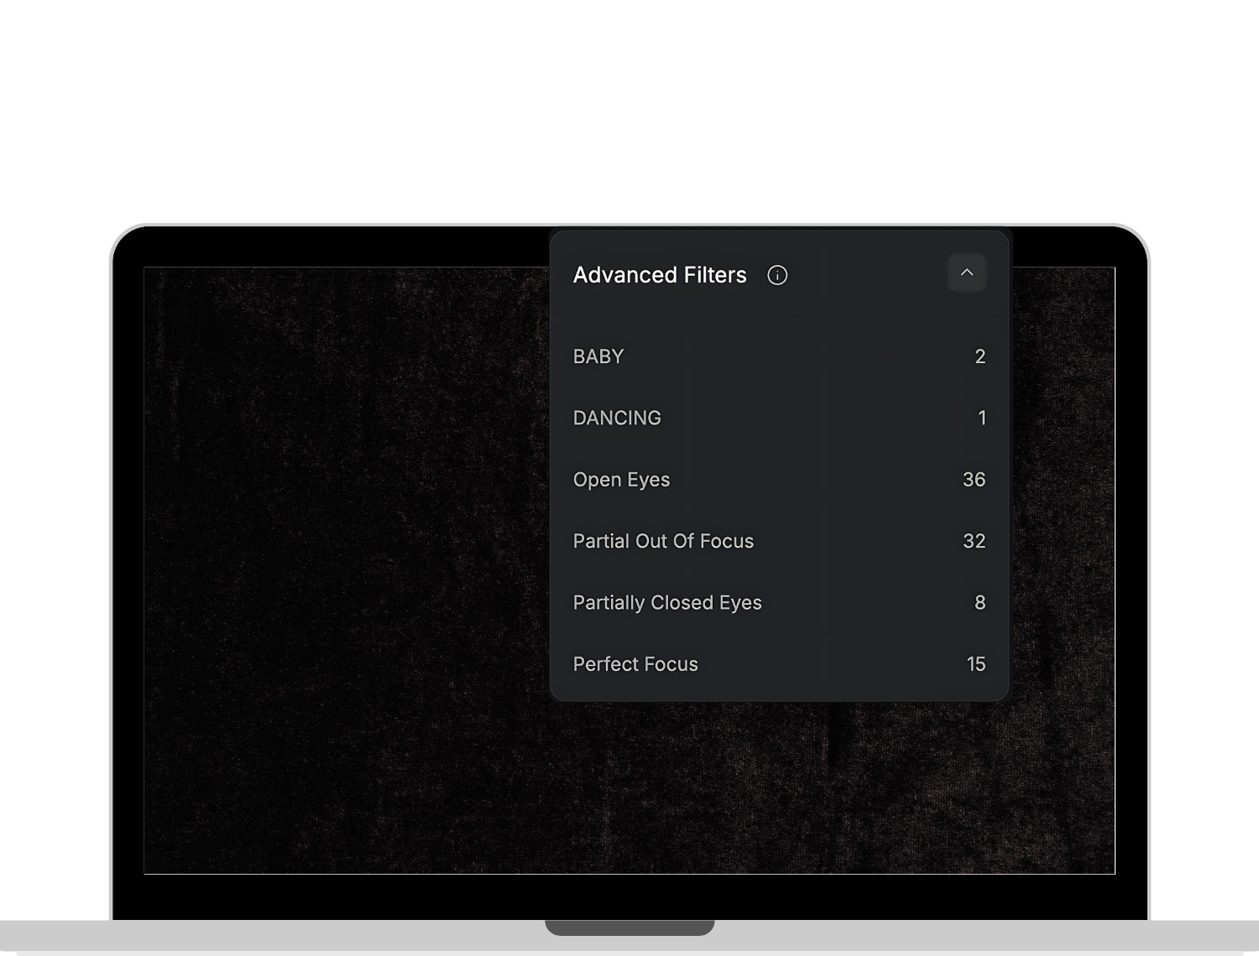Click the Partial Out Of Focus count 32
The height and width of the screenshot is (956, 1259).
(x=974, y=541)
